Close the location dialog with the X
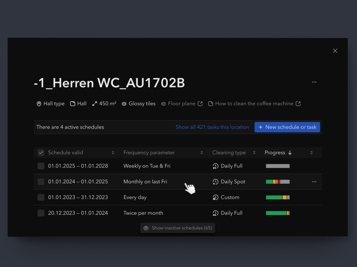The height and width of the screenshot is (267, 357). [335, 51]
